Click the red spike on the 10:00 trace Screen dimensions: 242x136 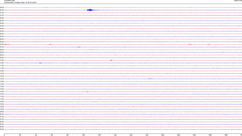coord(111,60)
